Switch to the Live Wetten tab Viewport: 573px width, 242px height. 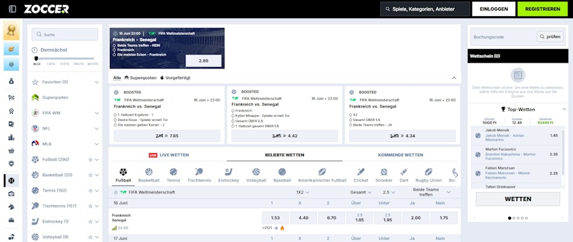[x=169, y=155]
